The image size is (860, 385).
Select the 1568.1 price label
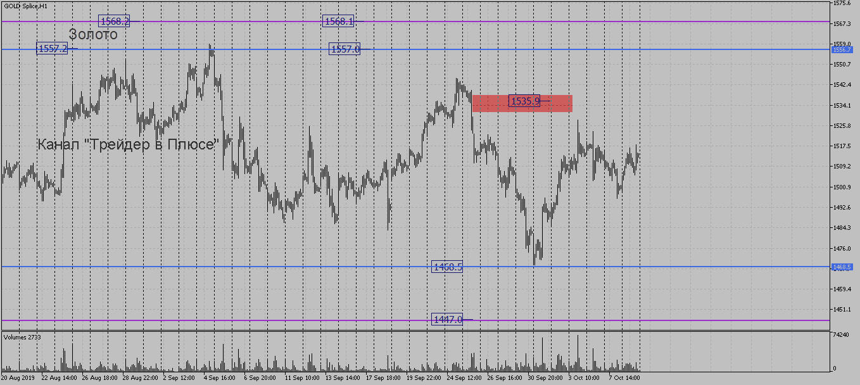[x=339, y=22]
